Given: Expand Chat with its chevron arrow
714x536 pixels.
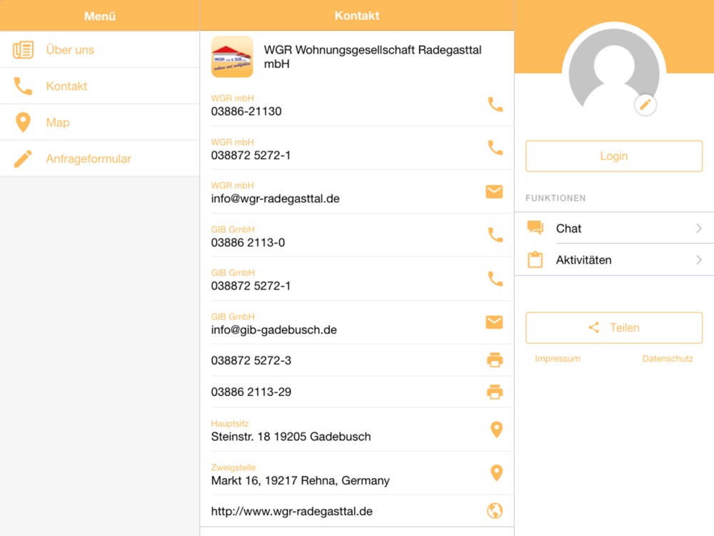Looking at the screenshot, I should (x=699, y=229).
